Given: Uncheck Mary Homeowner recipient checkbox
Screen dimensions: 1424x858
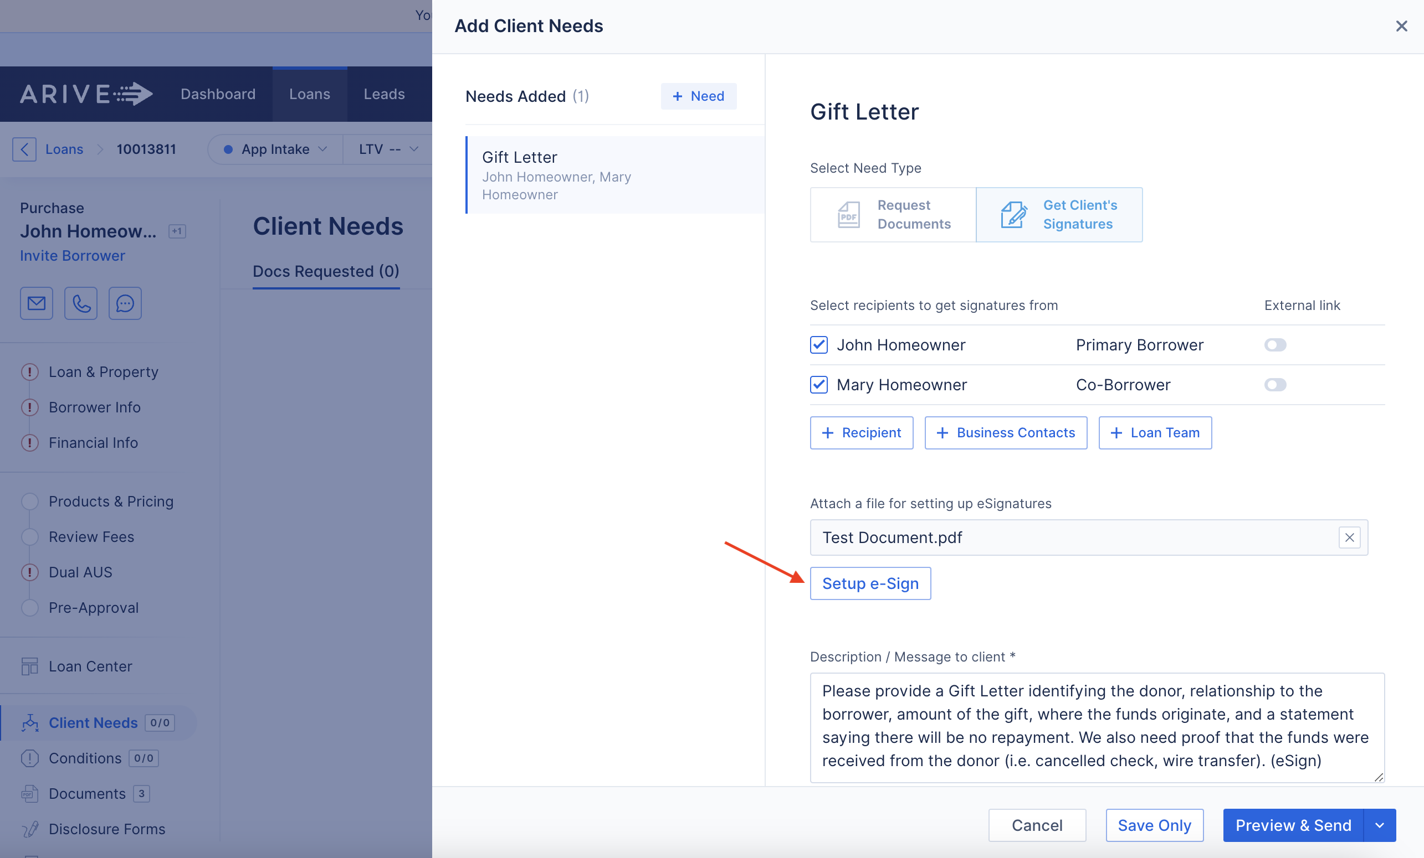Looking at the screenshot, I should click(x=819, y=385).
